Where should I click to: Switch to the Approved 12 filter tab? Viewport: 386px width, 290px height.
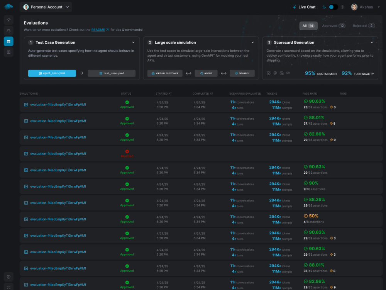334,26
